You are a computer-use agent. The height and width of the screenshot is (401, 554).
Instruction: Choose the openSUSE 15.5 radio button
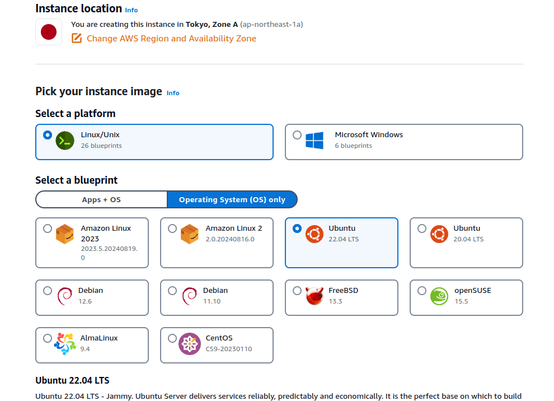[422, 291]
